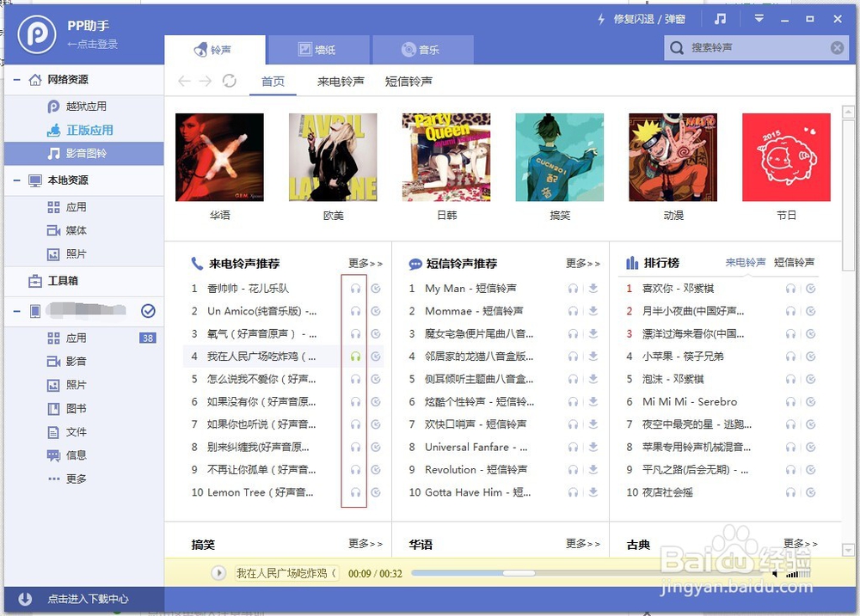Open the 节日 category thumbnail
The width and height of the screenshot is (860, 616).
786,157
